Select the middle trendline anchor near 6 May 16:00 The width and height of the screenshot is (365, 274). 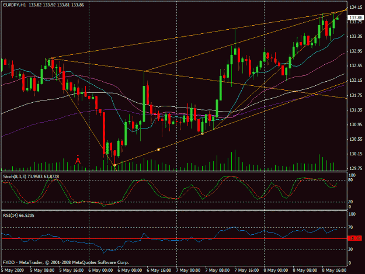pyautogui.click(x=158, y=150)
